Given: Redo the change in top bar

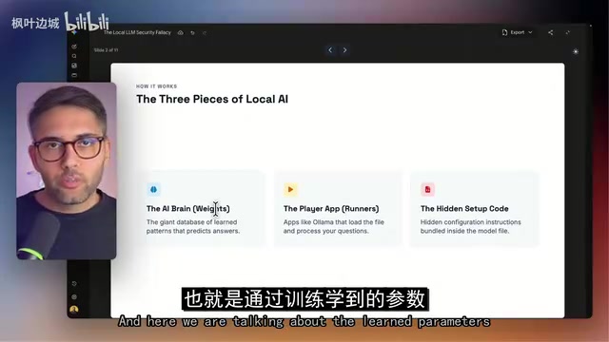Looking at the screenshot, I should click(205, 32).
